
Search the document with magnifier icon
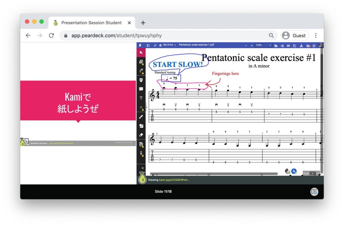coord(155,45)
